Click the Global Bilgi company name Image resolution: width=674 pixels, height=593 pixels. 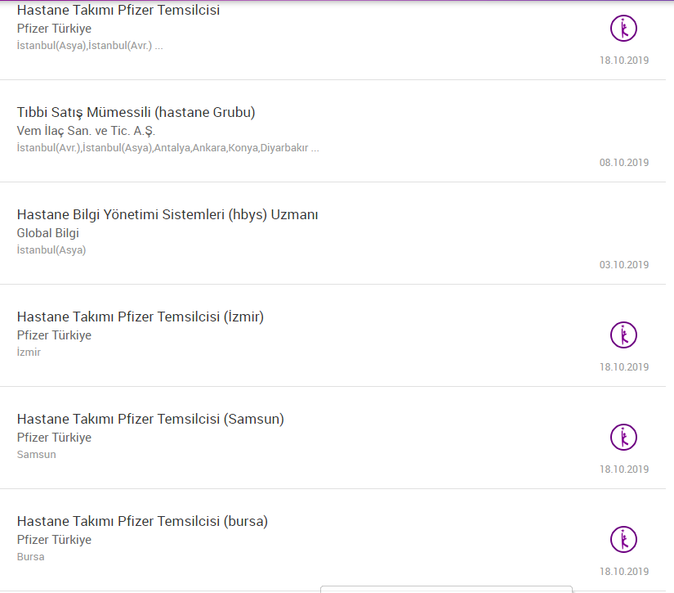(48, 233)
